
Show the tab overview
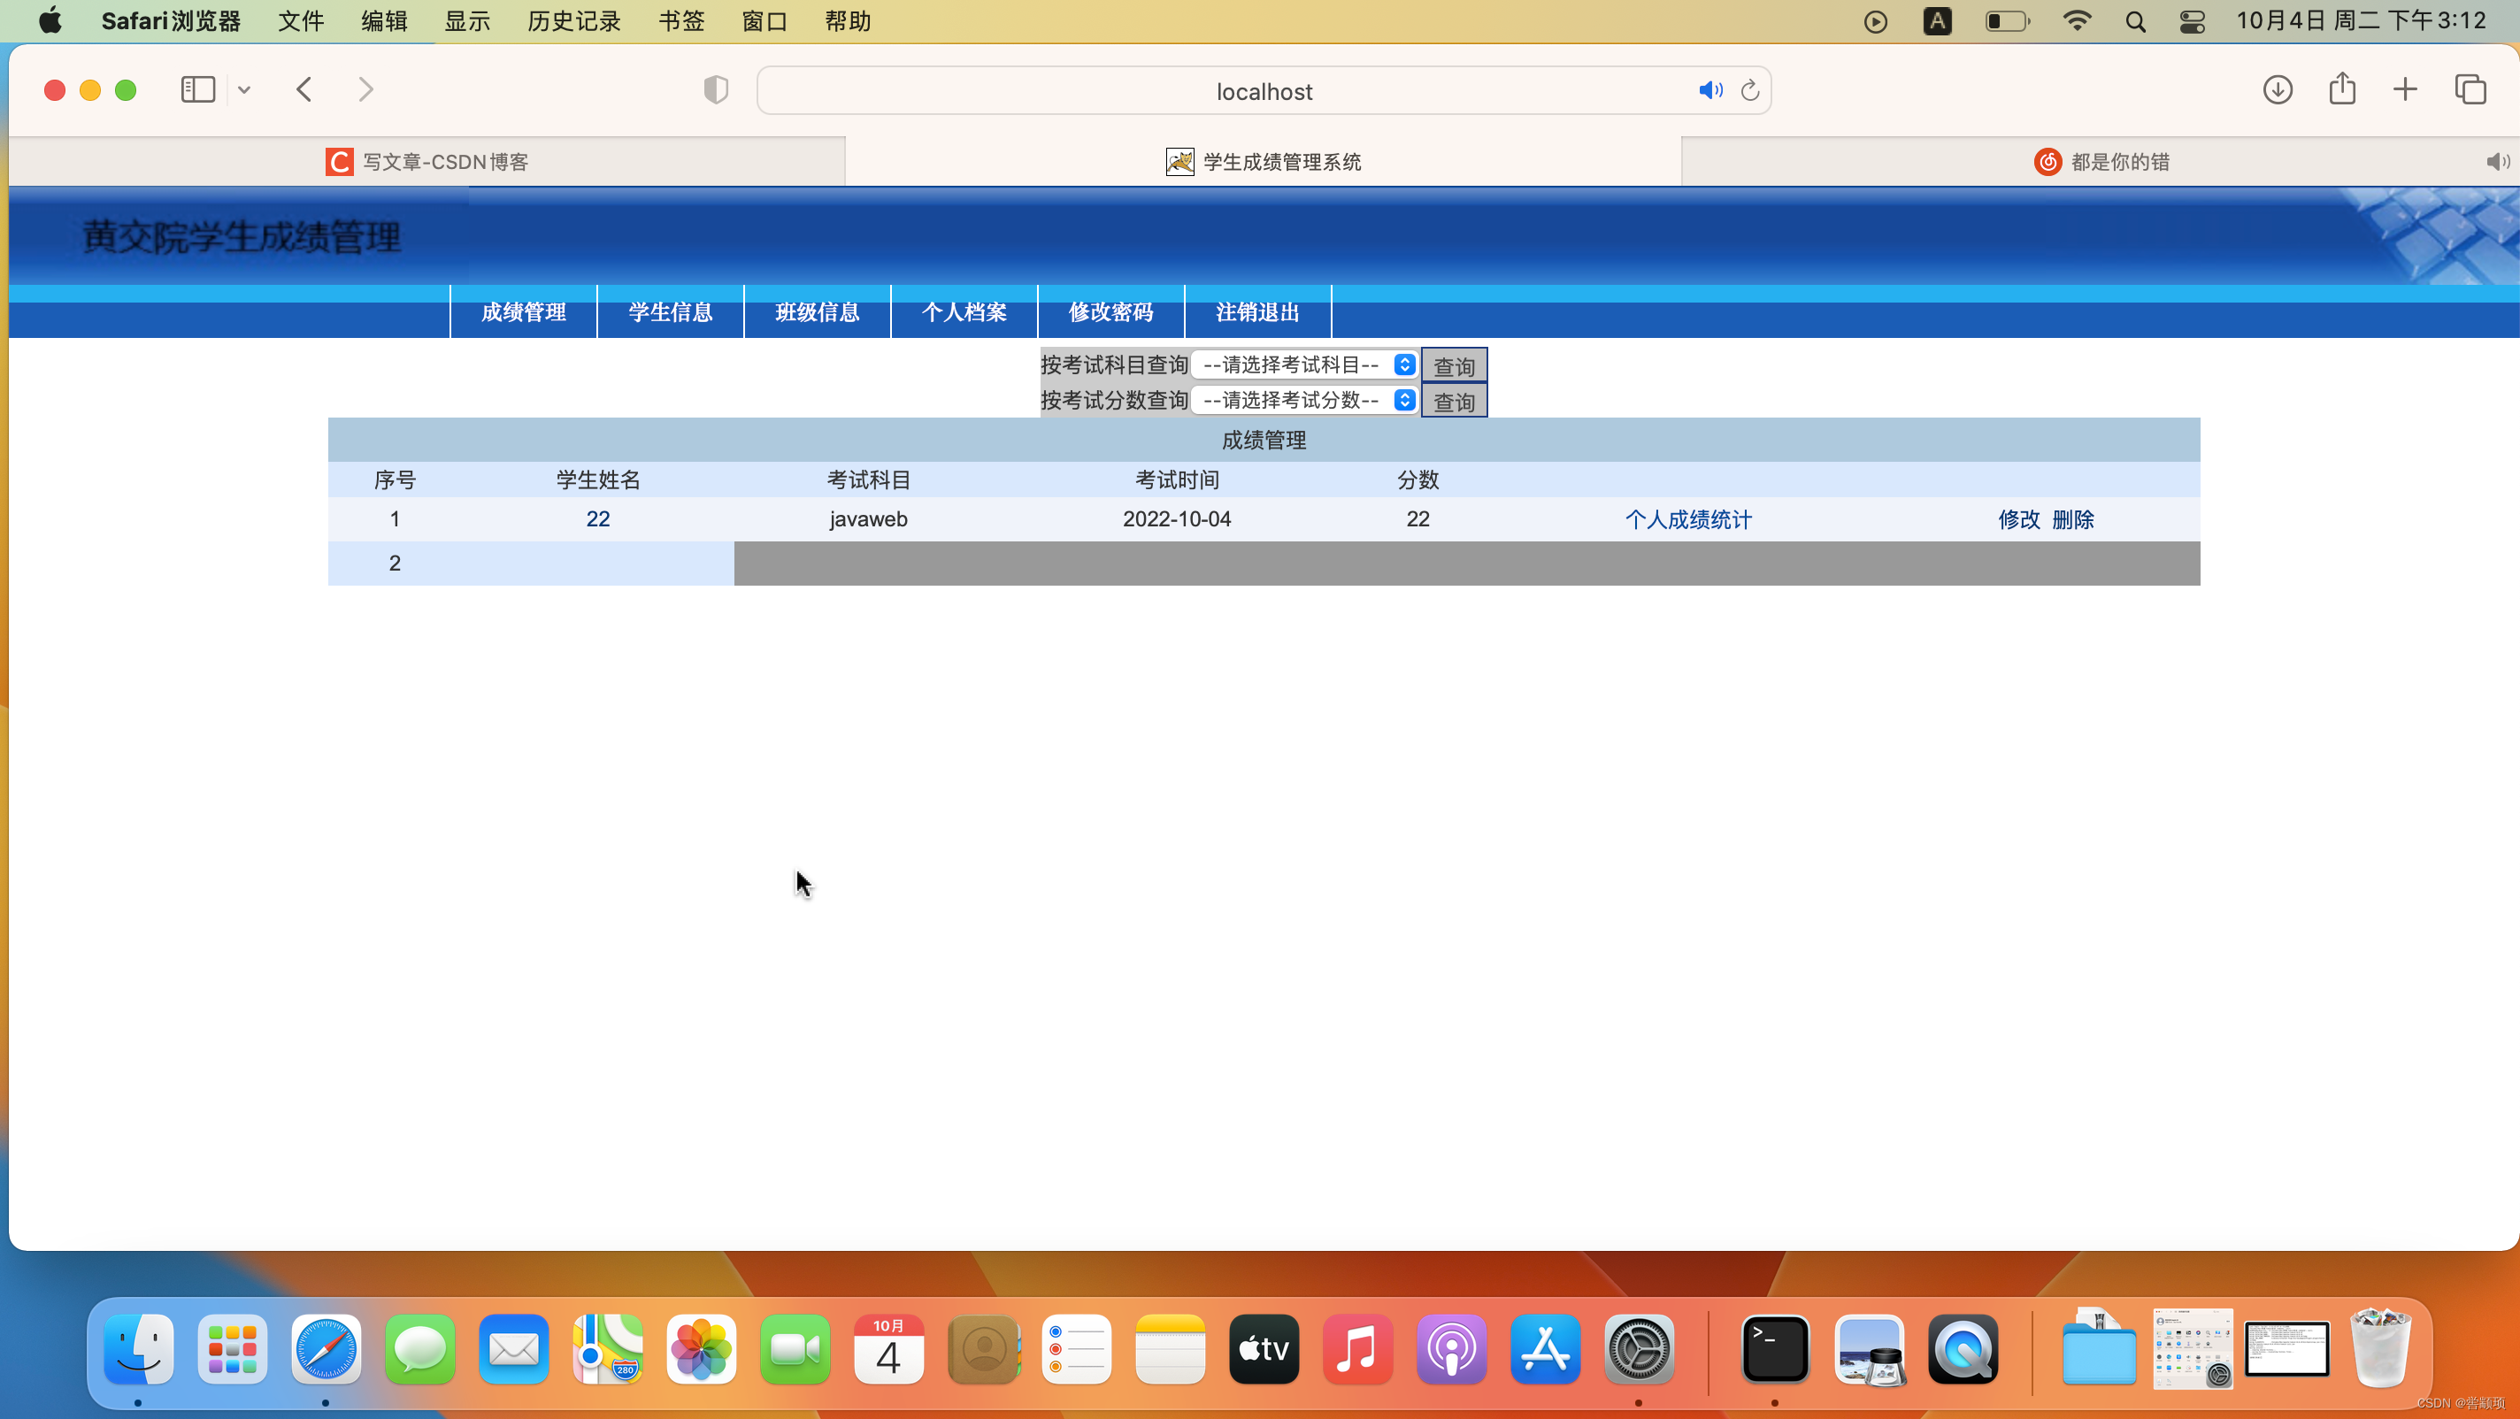coord(2470,90)
